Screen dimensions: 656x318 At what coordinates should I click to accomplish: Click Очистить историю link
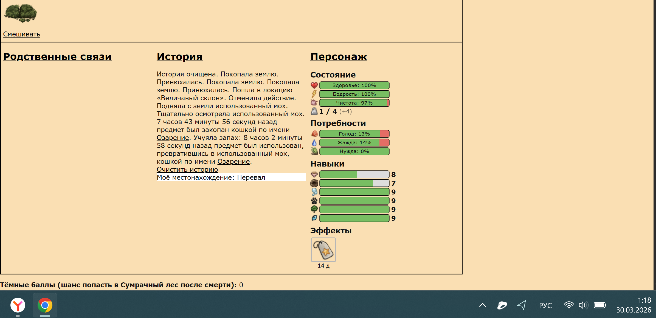pos(187,170)
